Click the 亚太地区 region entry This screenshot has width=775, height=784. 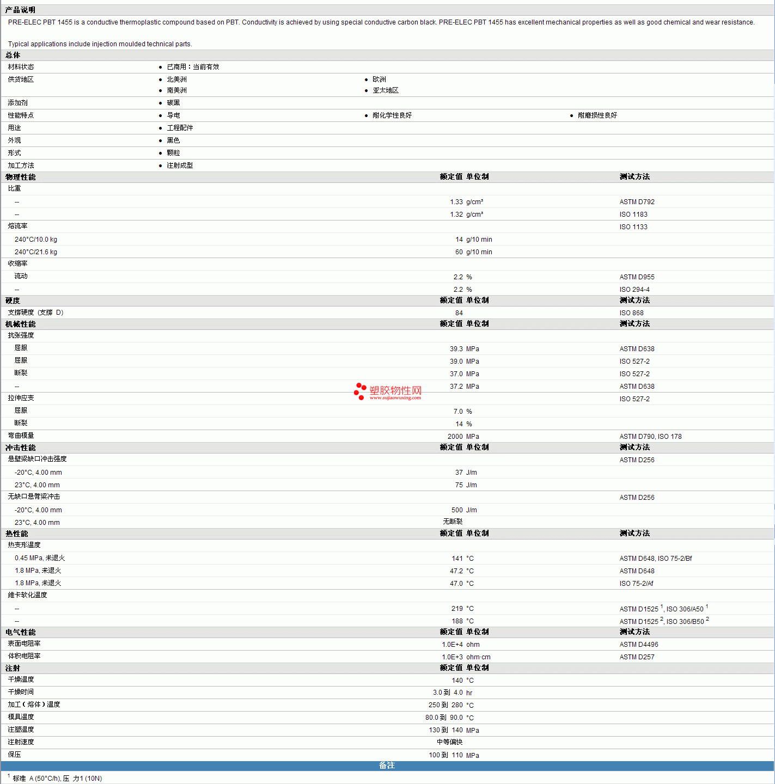[x=386, y=90]
